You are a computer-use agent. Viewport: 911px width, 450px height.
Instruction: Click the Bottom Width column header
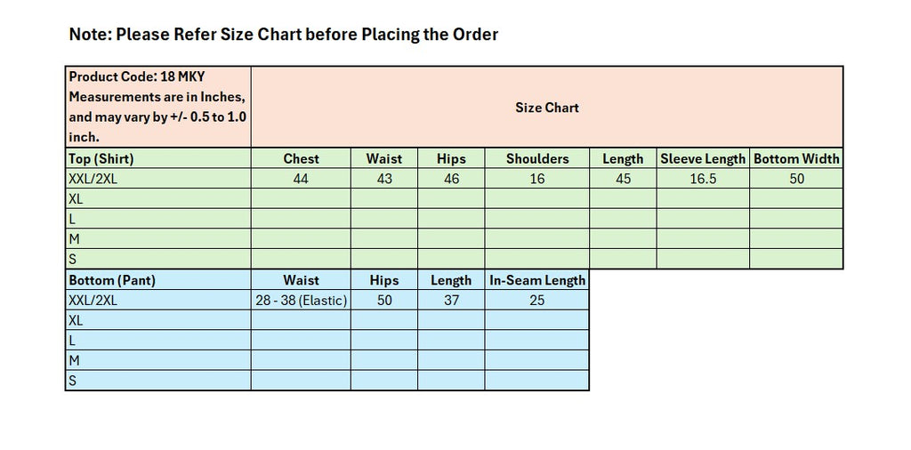click(x=796, y=158)
